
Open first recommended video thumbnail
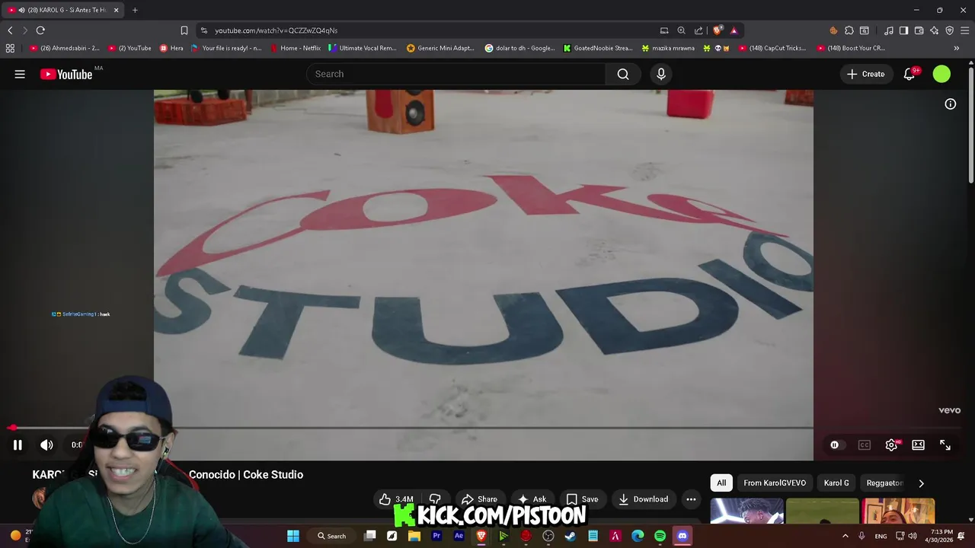tap(746, 511)
